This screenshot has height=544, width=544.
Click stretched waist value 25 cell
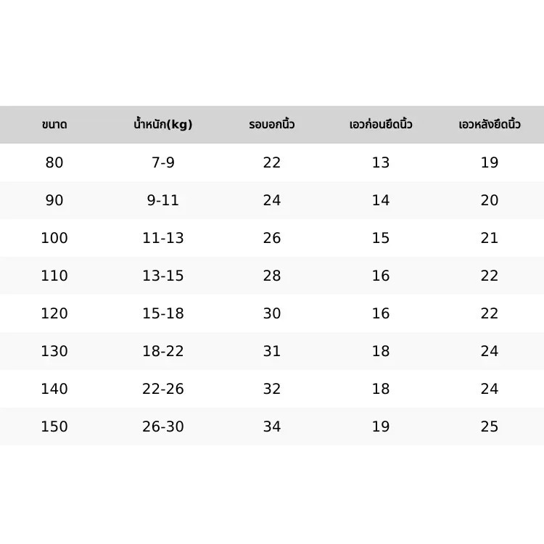pos(490,426)
